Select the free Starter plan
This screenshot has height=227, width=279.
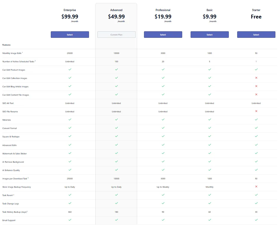click(x=256, y=35)
